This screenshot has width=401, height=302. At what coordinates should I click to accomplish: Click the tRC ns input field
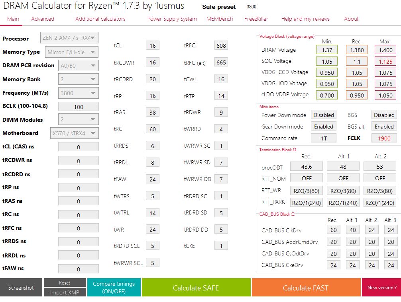pos(78,215)
